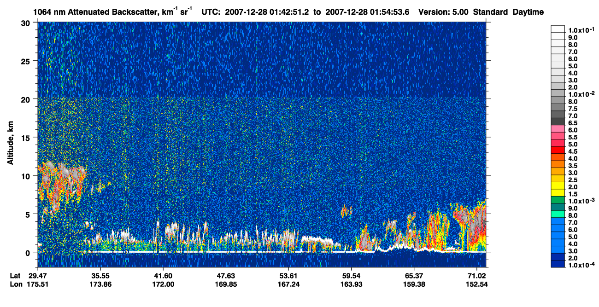Click the dark gray swatch labeled 6.5
Image resolution: width=599 pixels, height=307 pixels.
click(x=558, y=122)
